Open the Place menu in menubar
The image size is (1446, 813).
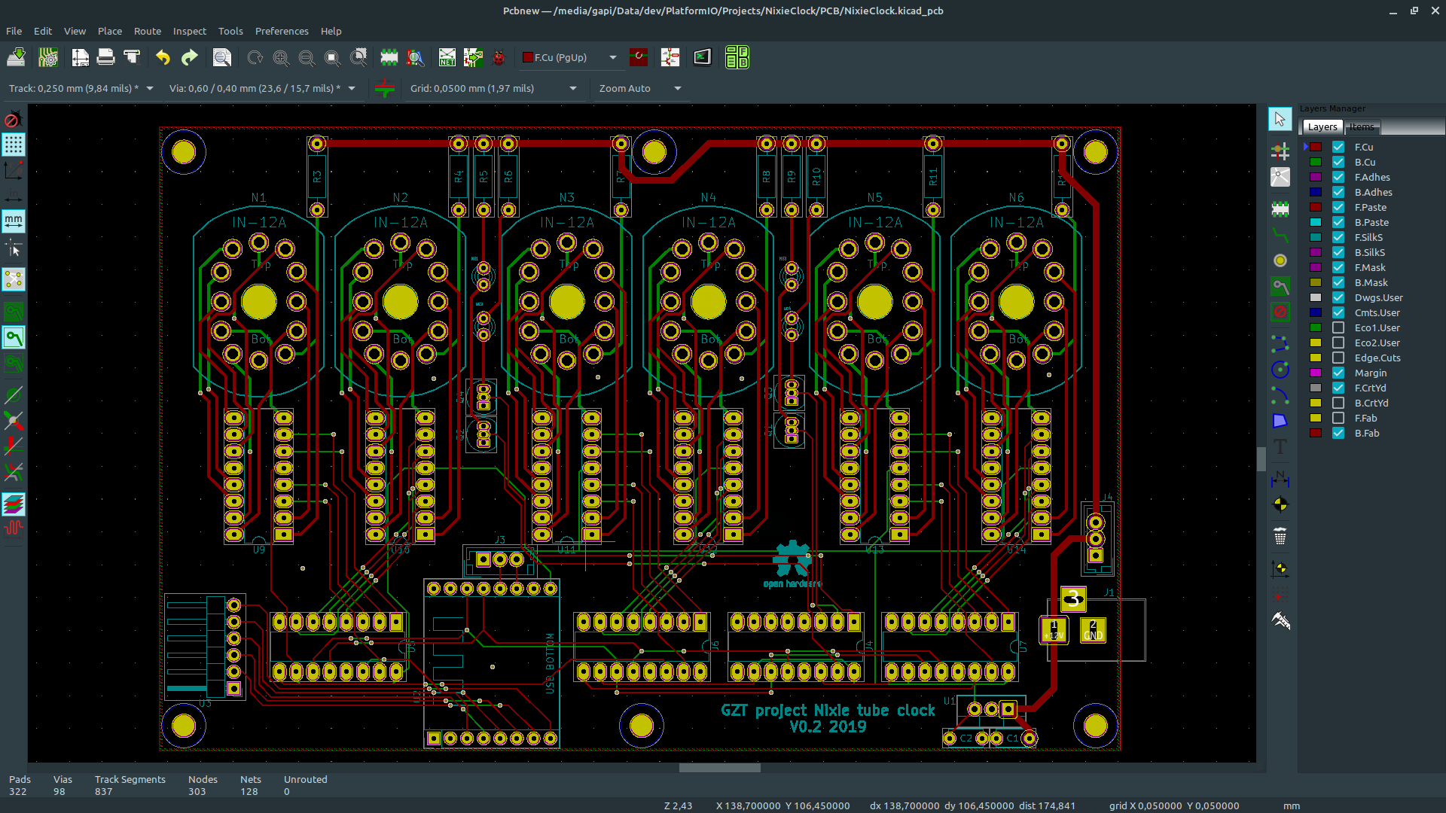(x=109, y=31)
